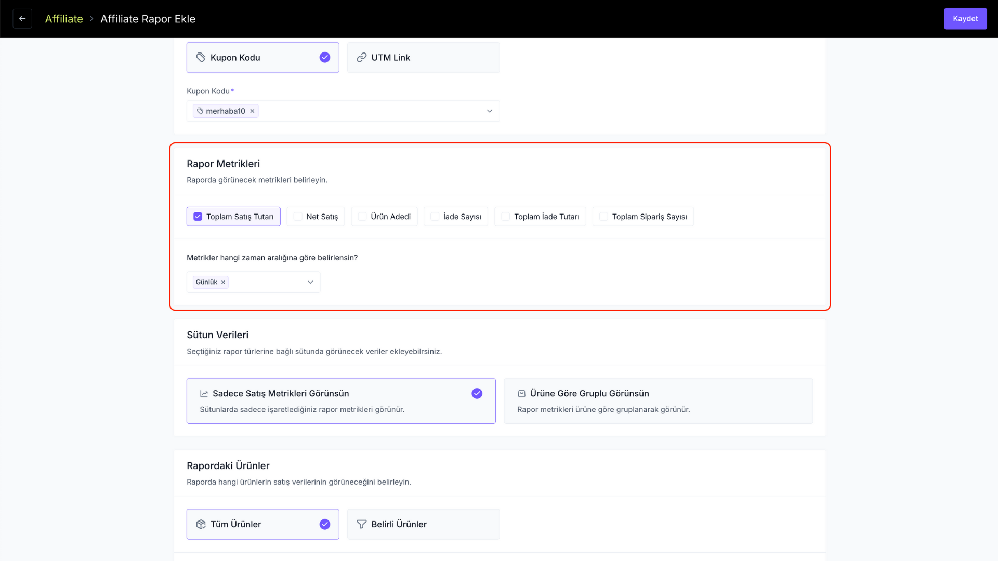This screenshot has height=561, width=998.
Task: Choose Ürüne Göre Gruplu Görünsün card
Action: tap(658, 401)
